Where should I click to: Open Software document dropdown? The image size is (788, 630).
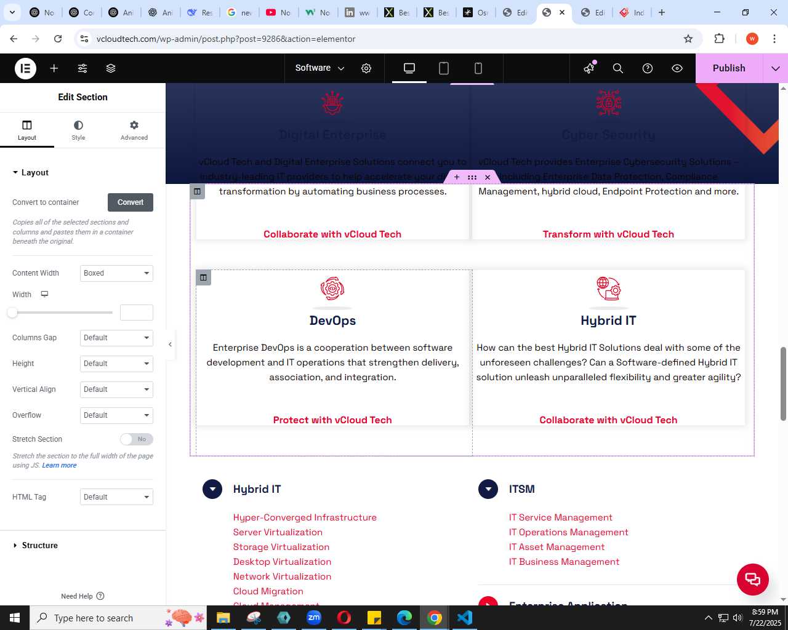coord(320,68)
